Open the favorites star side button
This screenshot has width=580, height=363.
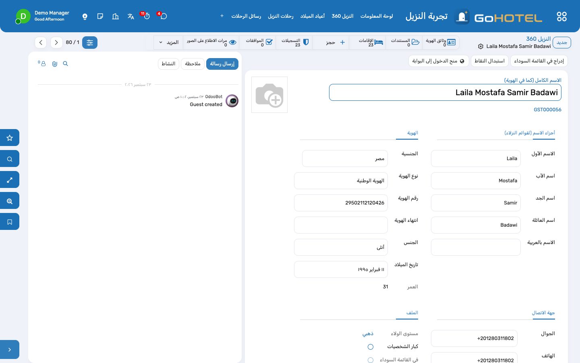tap(10, 138)
